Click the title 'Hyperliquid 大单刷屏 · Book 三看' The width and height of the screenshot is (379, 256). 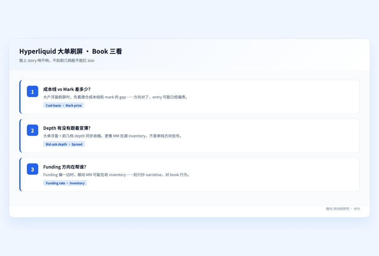[70, 51]
